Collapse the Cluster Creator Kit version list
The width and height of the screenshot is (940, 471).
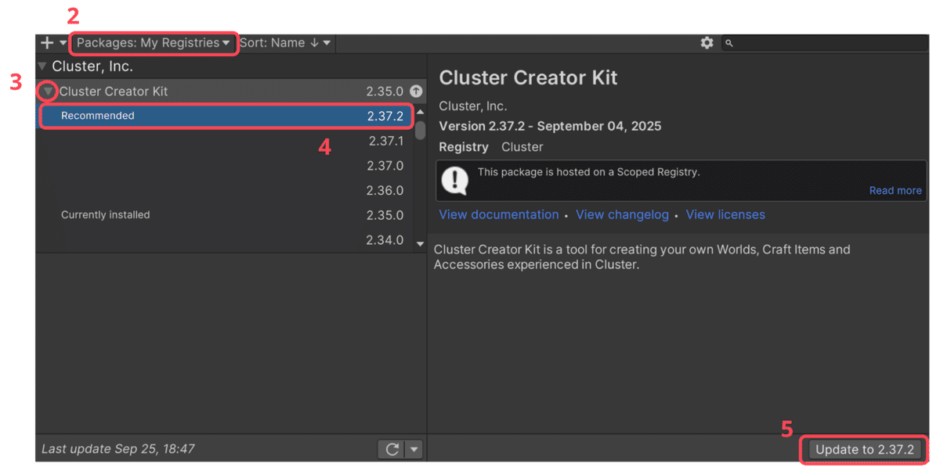tap(48, 91)
